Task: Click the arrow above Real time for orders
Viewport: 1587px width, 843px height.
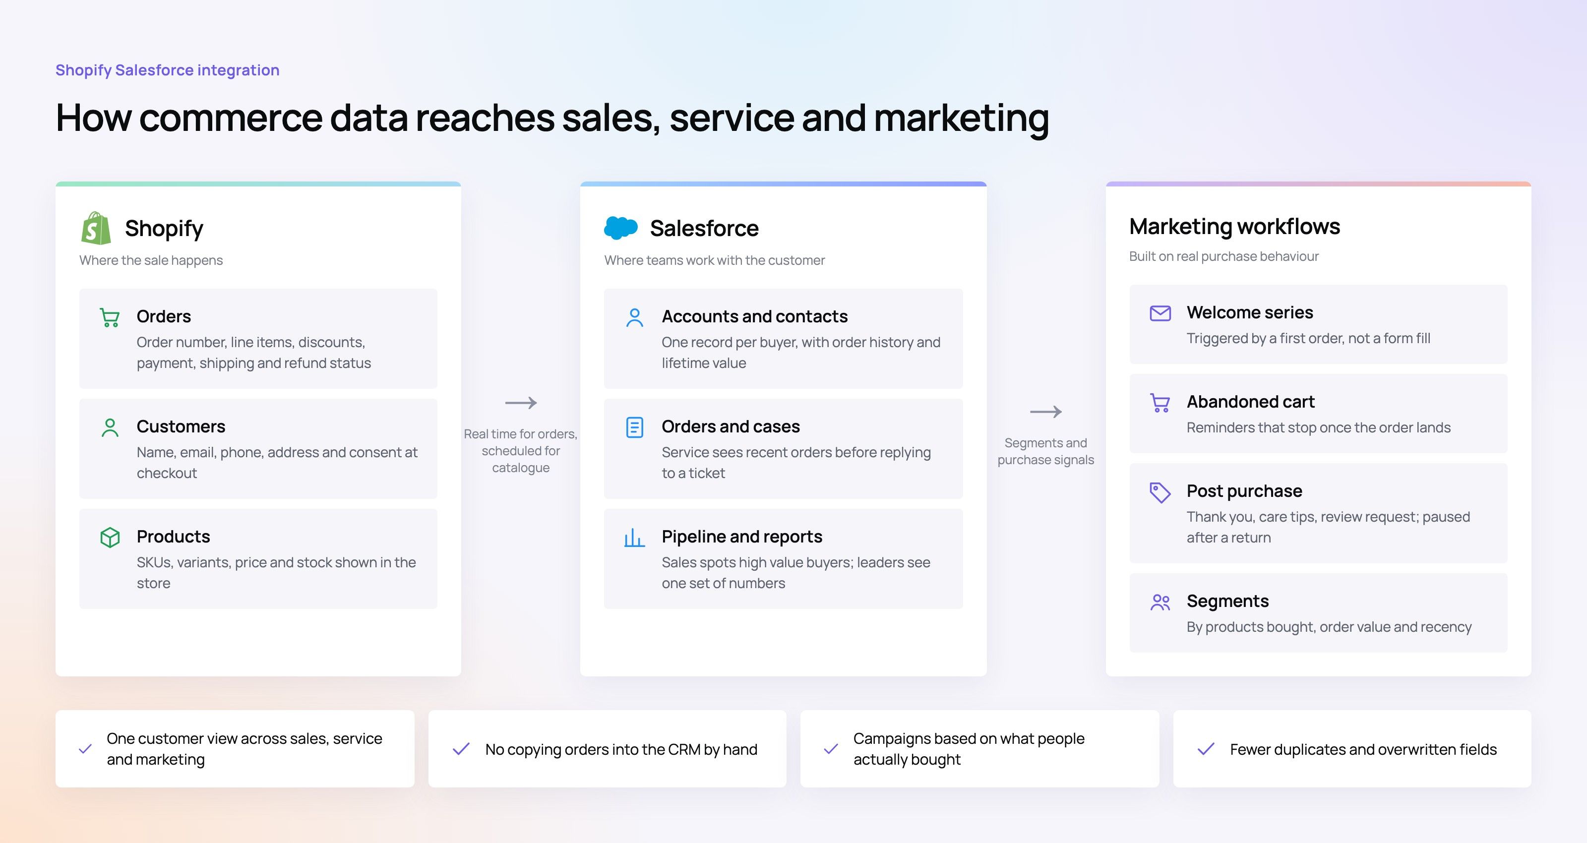Action: coord(521,403)
